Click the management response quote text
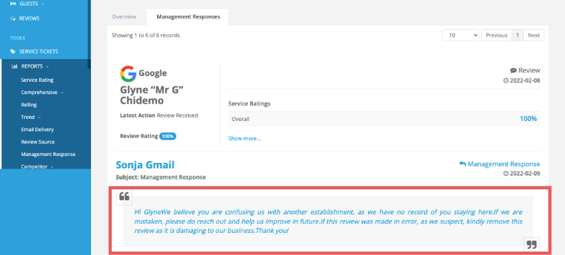This screenshot has height=255, width=565. [x=328, y=221]
